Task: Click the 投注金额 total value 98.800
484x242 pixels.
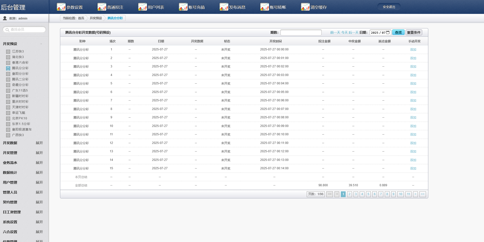Action: pos(323,185)
